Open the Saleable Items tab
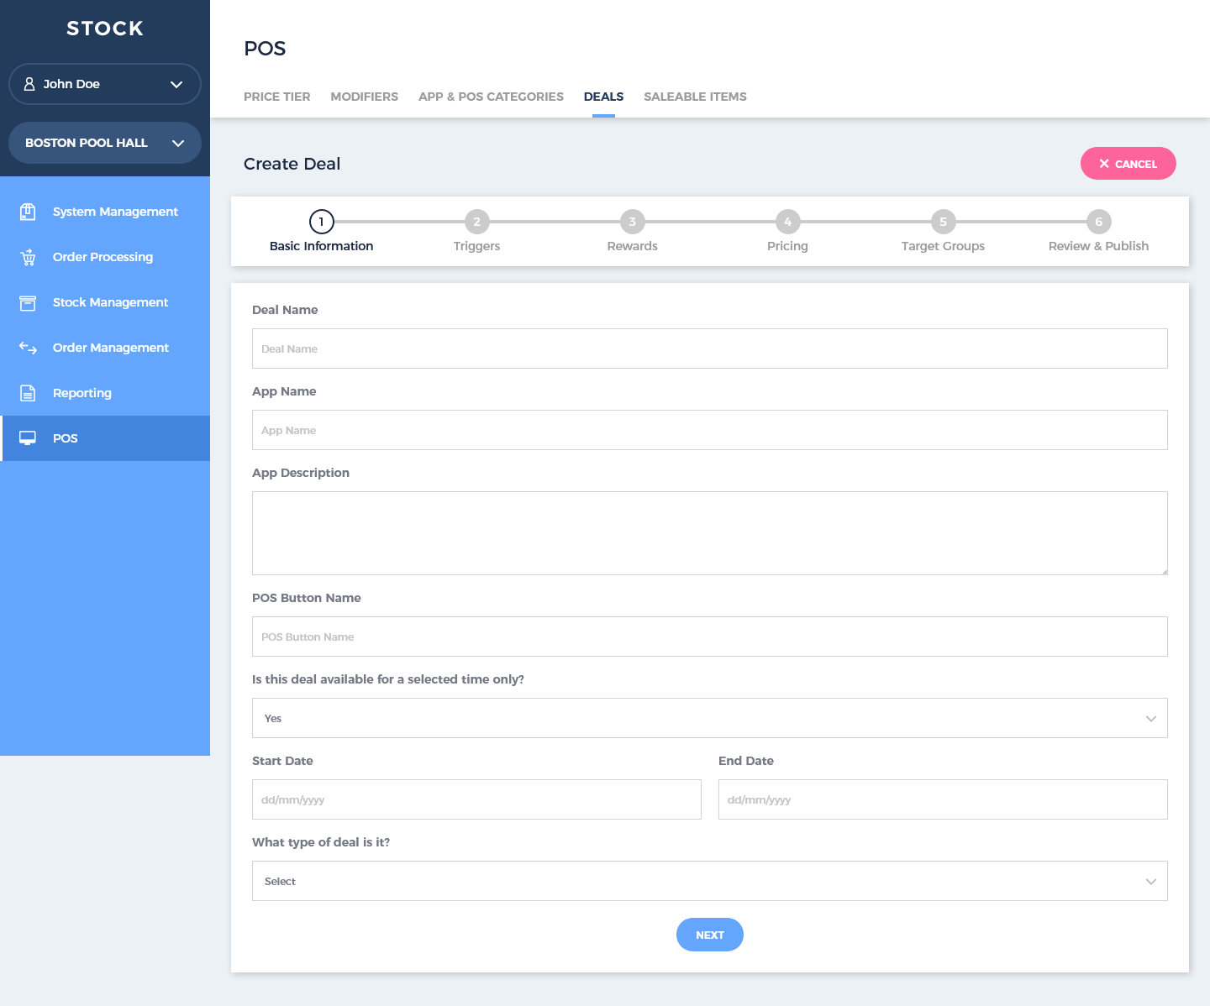Viewport: 1210px width, 1006px height. click(x=695, y=97)
